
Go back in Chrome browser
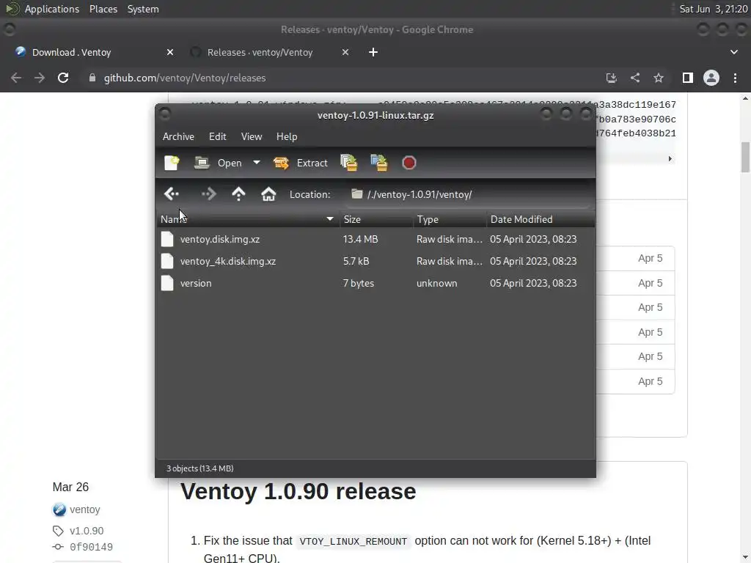tap(16, 78)
